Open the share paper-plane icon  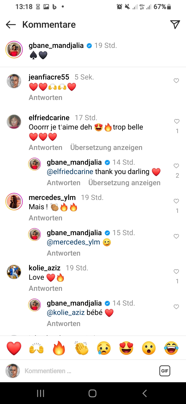(x=175, y=25)
